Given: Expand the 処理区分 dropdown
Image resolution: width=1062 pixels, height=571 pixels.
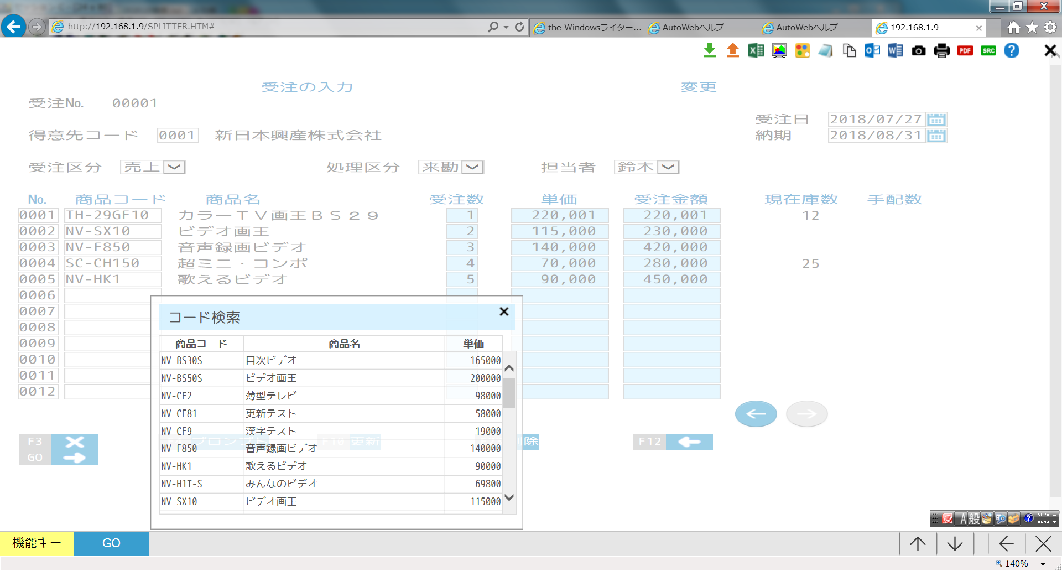Looking at the screenshot, I should coord(472,167).
